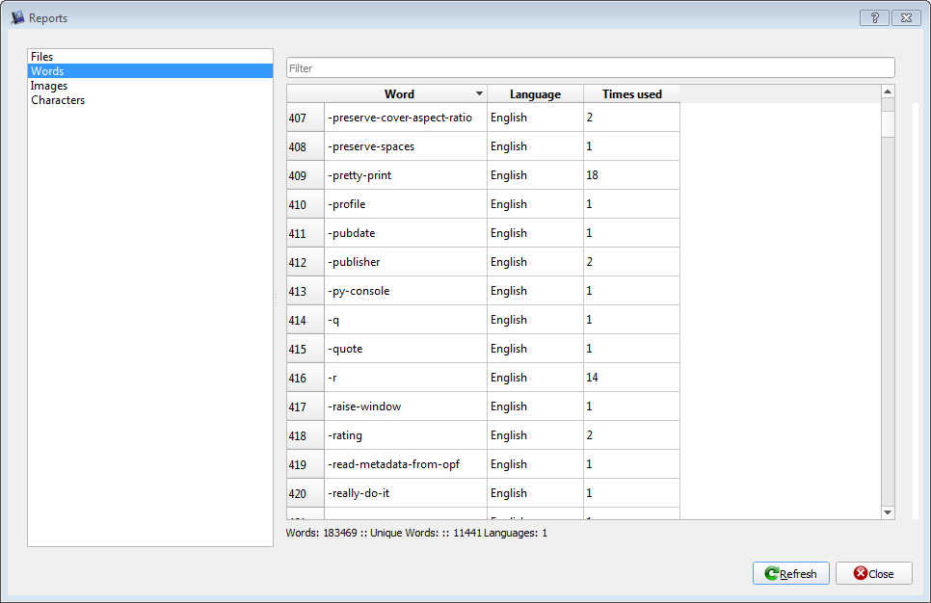The height and width of the screenshot is (603, 931).
Task: Select the word -preserve-spaces
Action: [x=406, y=146]
